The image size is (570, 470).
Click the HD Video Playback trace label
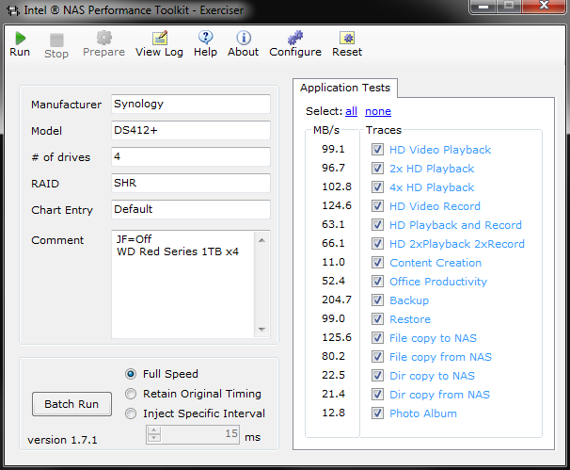(440, 150)
